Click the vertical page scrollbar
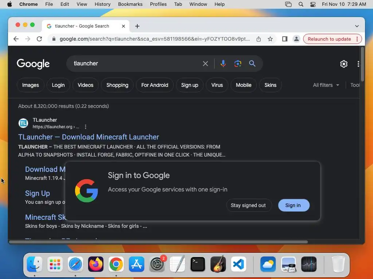373x279 pixels. [362, 64]
